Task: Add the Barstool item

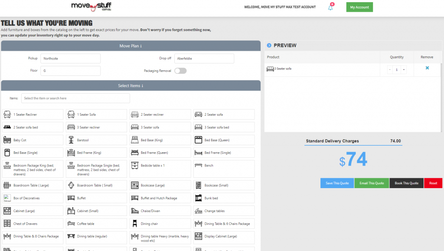Action: pos(97,140)
